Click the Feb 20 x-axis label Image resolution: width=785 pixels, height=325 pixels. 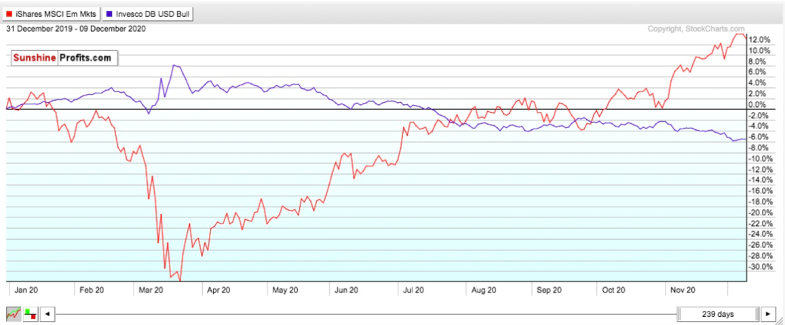tap(92, 290)
